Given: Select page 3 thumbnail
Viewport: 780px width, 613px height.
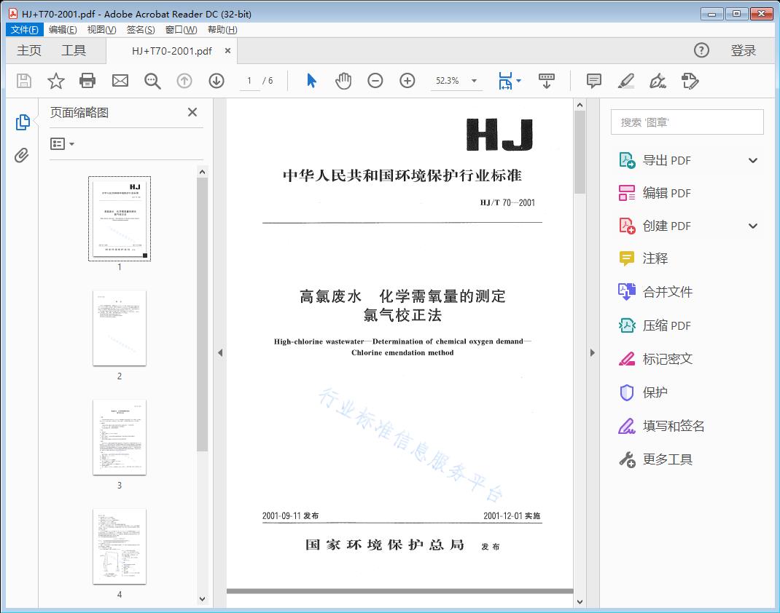Looking at the screenshot, I should (119, 438).
